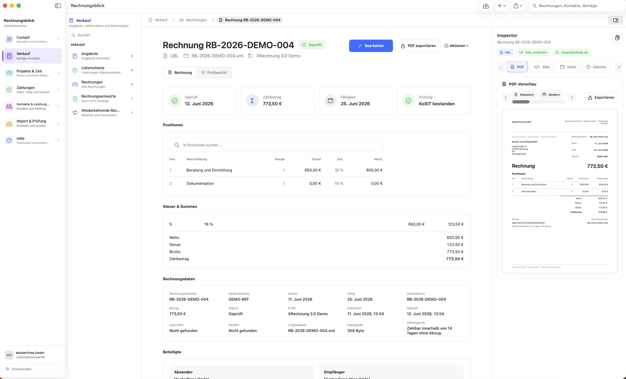This screenshot has width=626, height=379.
Task: Click the XML archiviert badge
Action: coord(533,53)
